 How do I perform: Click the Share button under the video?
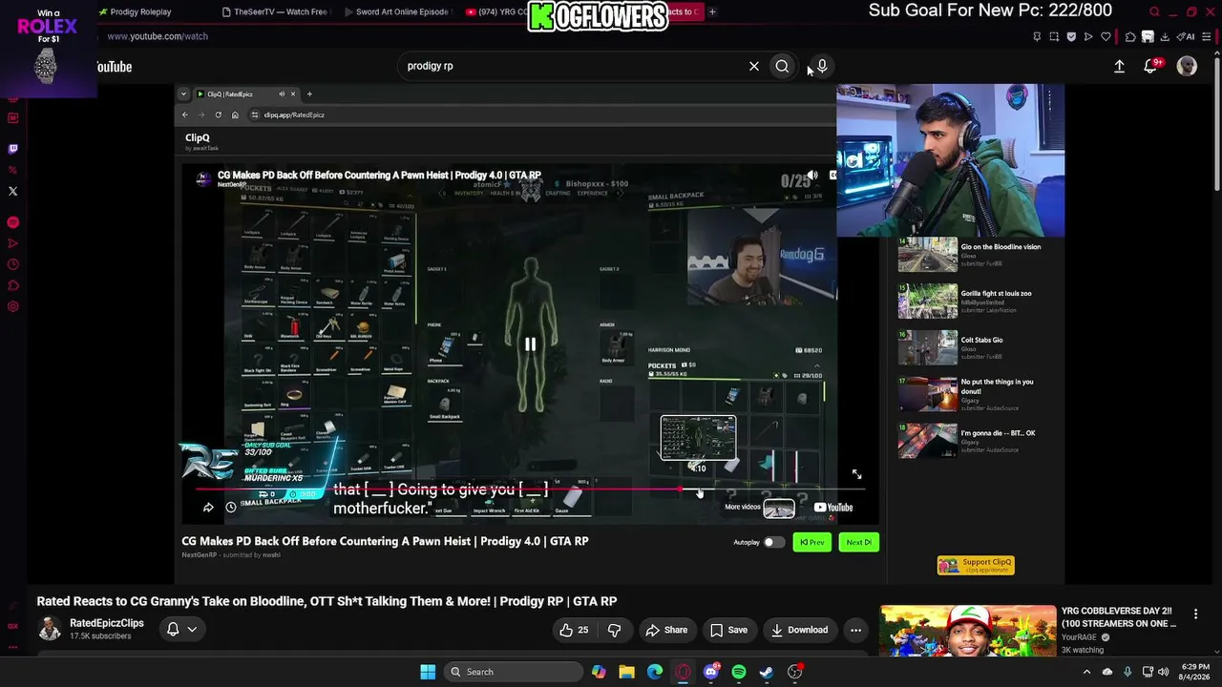coord(666,630)
